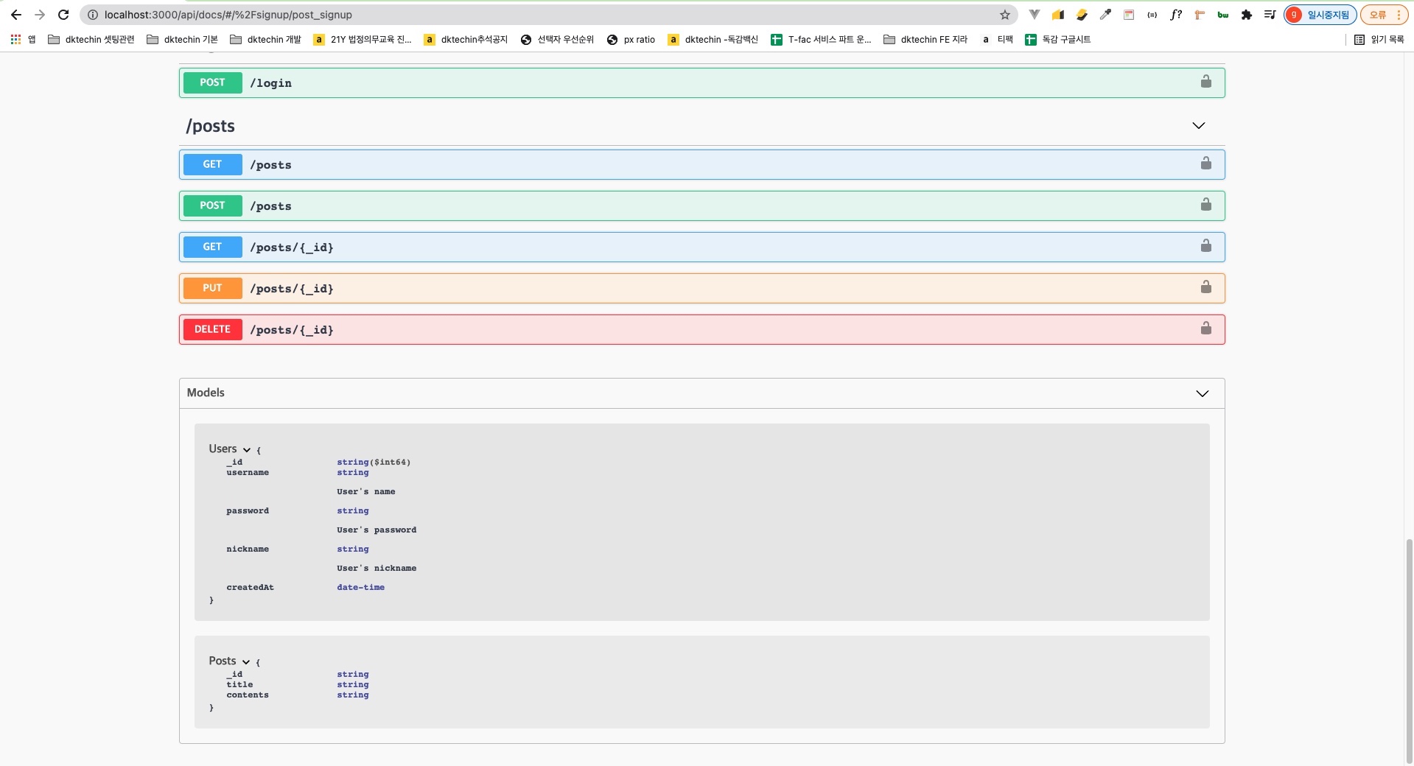
Task: Open the apps grid shortcut in bookmarks bar
Action: click(x=15, y=40)
